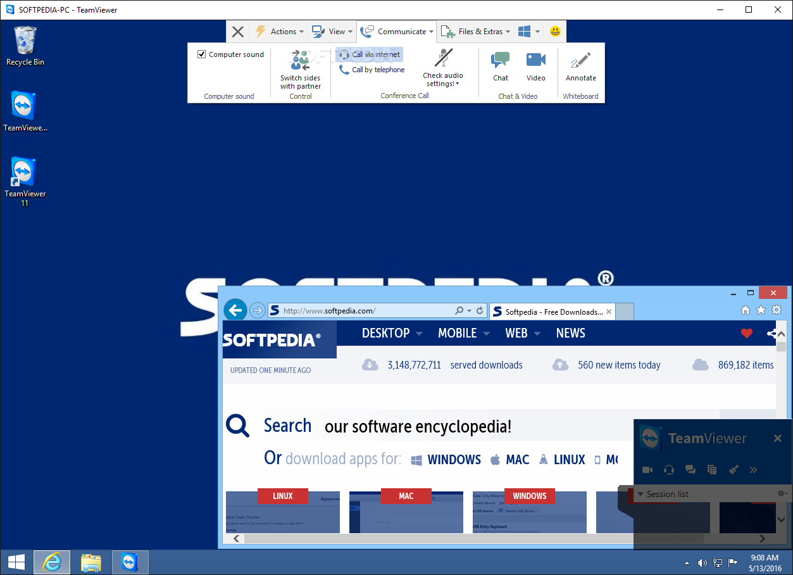
Task: Click TeamViewer panel file box icon
Action: pos(712,470)
